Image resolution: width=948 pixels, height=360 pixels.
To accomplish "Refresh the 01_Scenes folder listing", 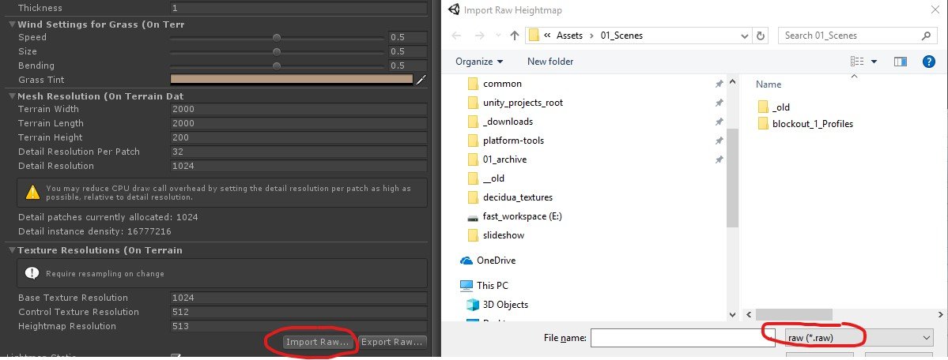I will [761, 36].
